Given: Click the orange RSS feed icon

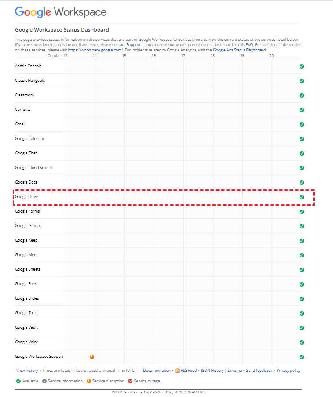Looking at the screenshot, I should (177, 371).
